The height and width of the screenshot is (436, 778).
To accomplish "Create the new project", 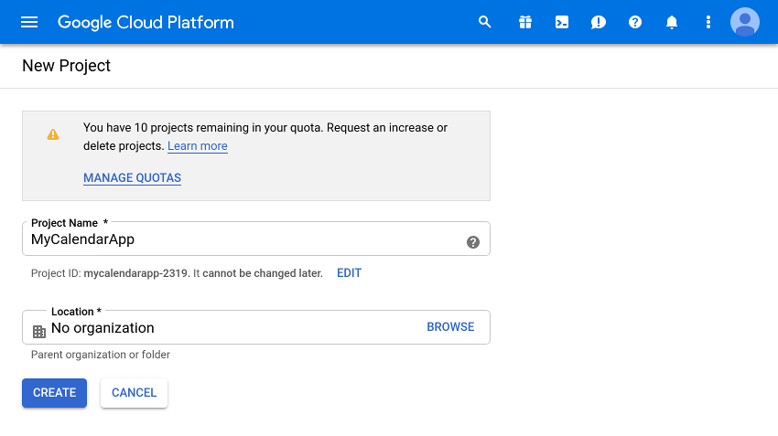I will 55,393.
